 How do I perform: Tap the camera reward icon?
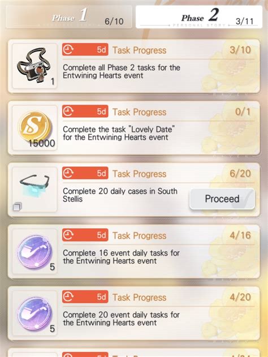point(34,66)
